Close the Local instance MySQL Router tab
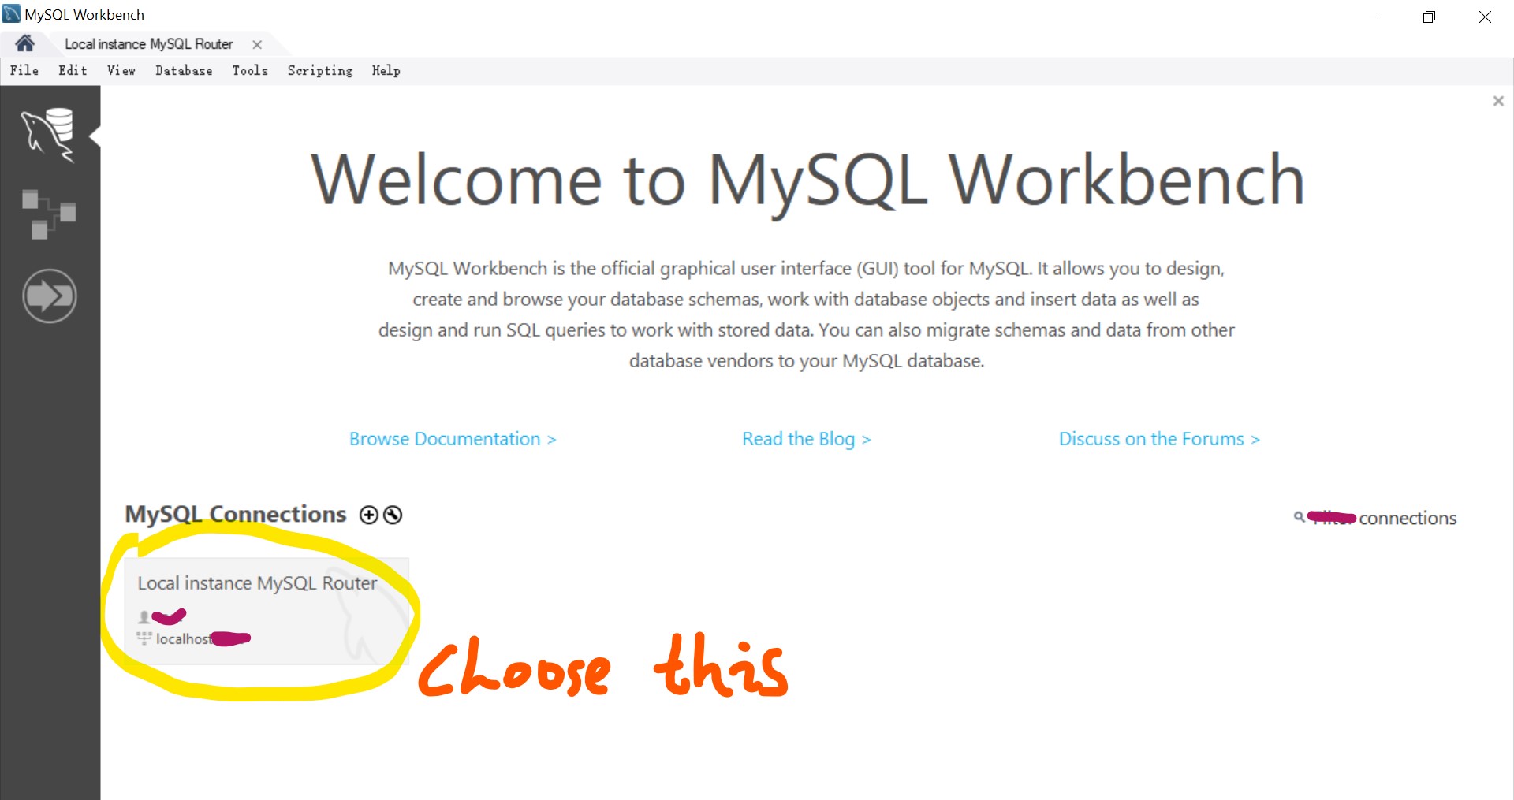1514x800 pixels. click(257, 45)
